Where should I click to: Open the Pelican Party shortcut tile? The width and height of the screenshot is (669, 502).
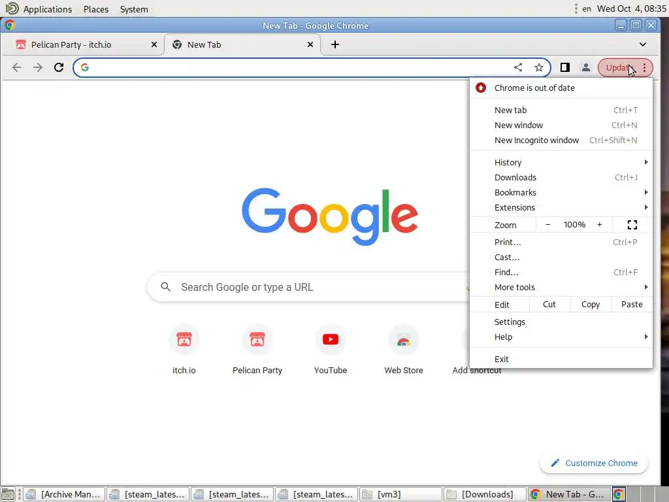tap(257, 349)
